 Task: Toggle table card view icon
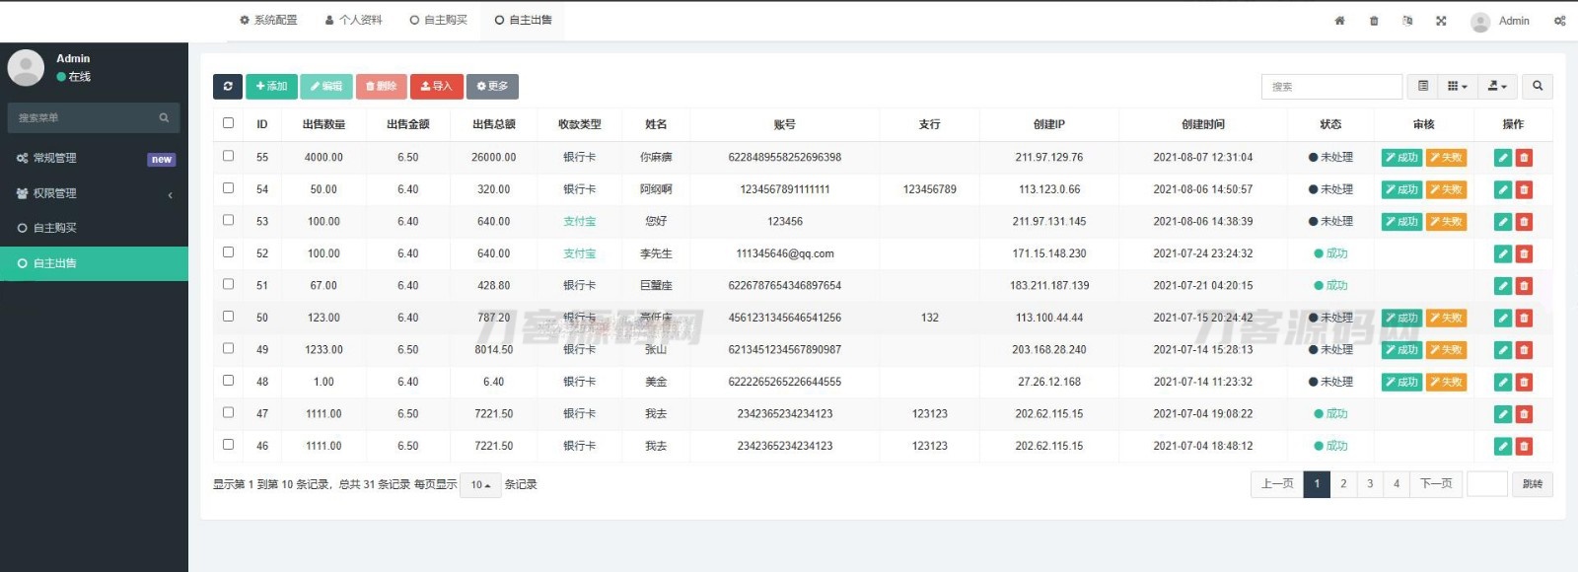[1422, 87]
